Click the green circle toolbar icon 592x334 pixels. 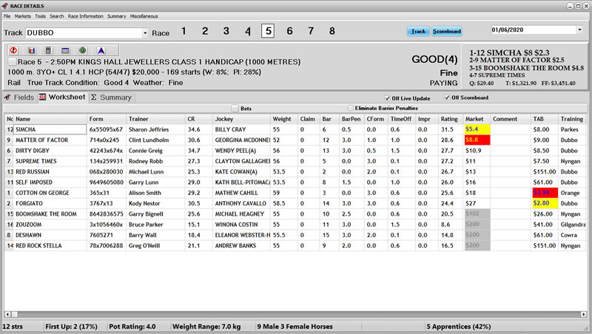[x=82, y=50]
